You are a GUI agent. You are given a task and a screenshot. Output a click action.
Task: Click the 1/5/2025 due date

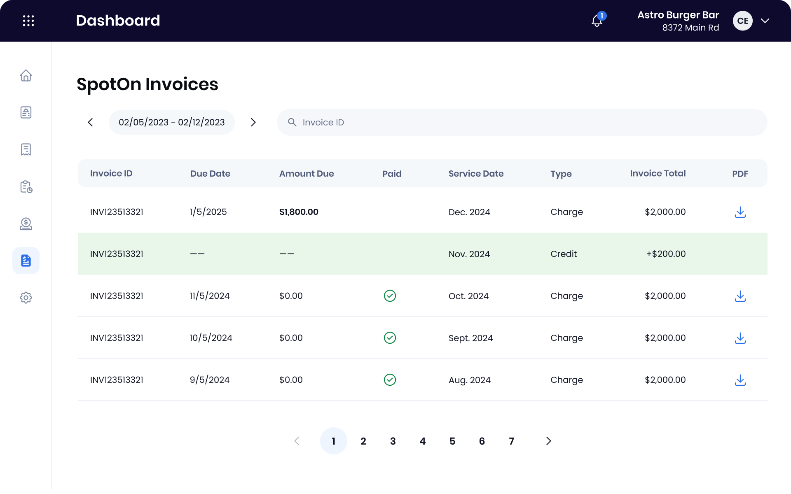pos(208,212)
